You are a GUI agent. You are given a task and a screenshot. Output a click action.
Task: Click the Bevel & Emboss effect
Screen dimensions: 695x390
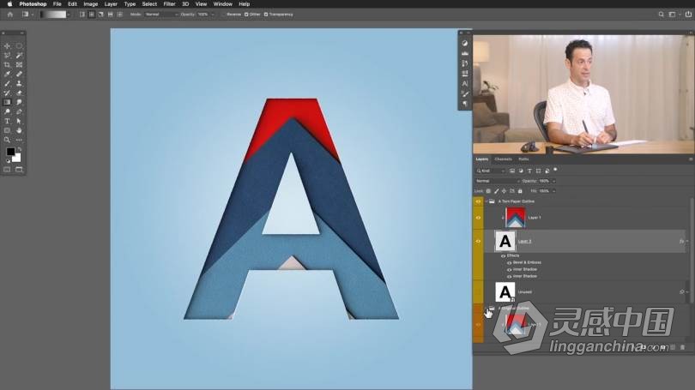pyautogui.click(x=526, y=262)
